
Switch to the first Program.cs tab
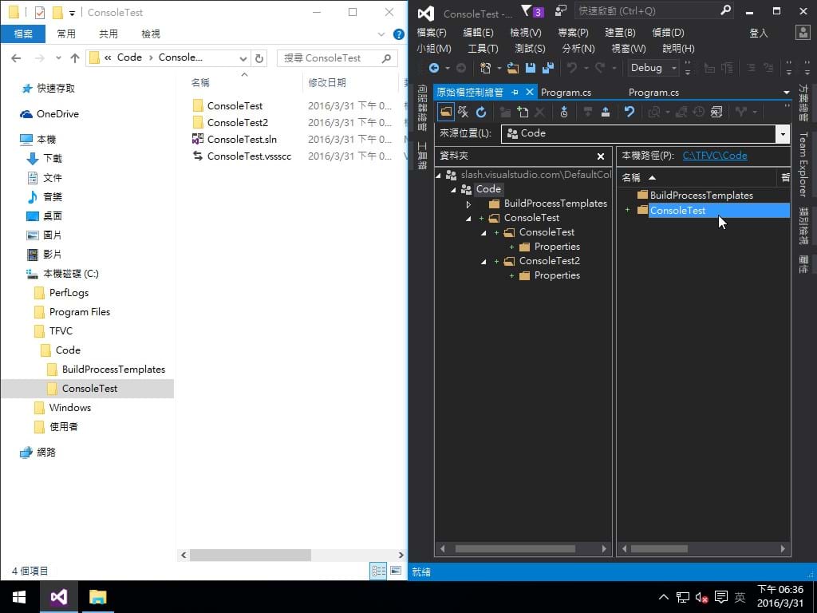coord(566,93)
